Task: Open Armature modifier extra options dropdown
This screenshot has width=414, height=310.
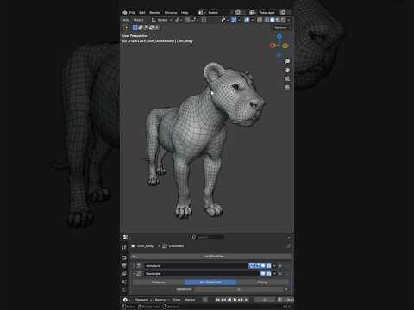Action: [x=274, y=266]
